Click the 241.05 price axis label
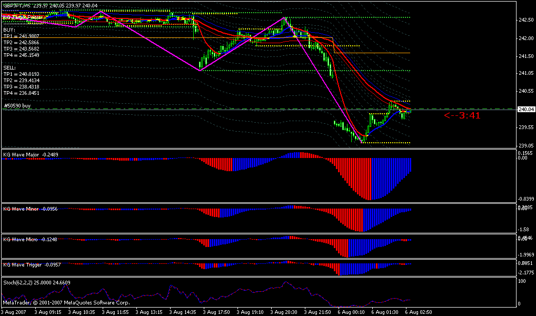Viewport: 536px width, 316px height. (x=526, y=73)
